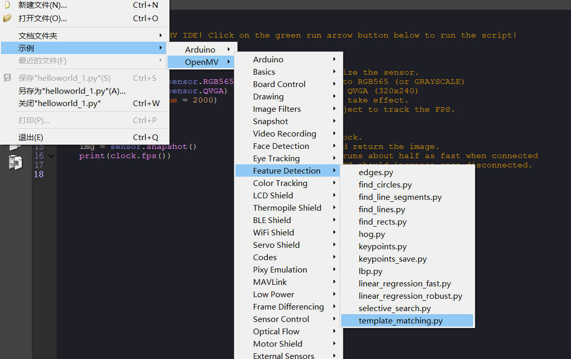Screen dimensions: 571x359
Task: Load the selective_search.py example
Action: 407,309
